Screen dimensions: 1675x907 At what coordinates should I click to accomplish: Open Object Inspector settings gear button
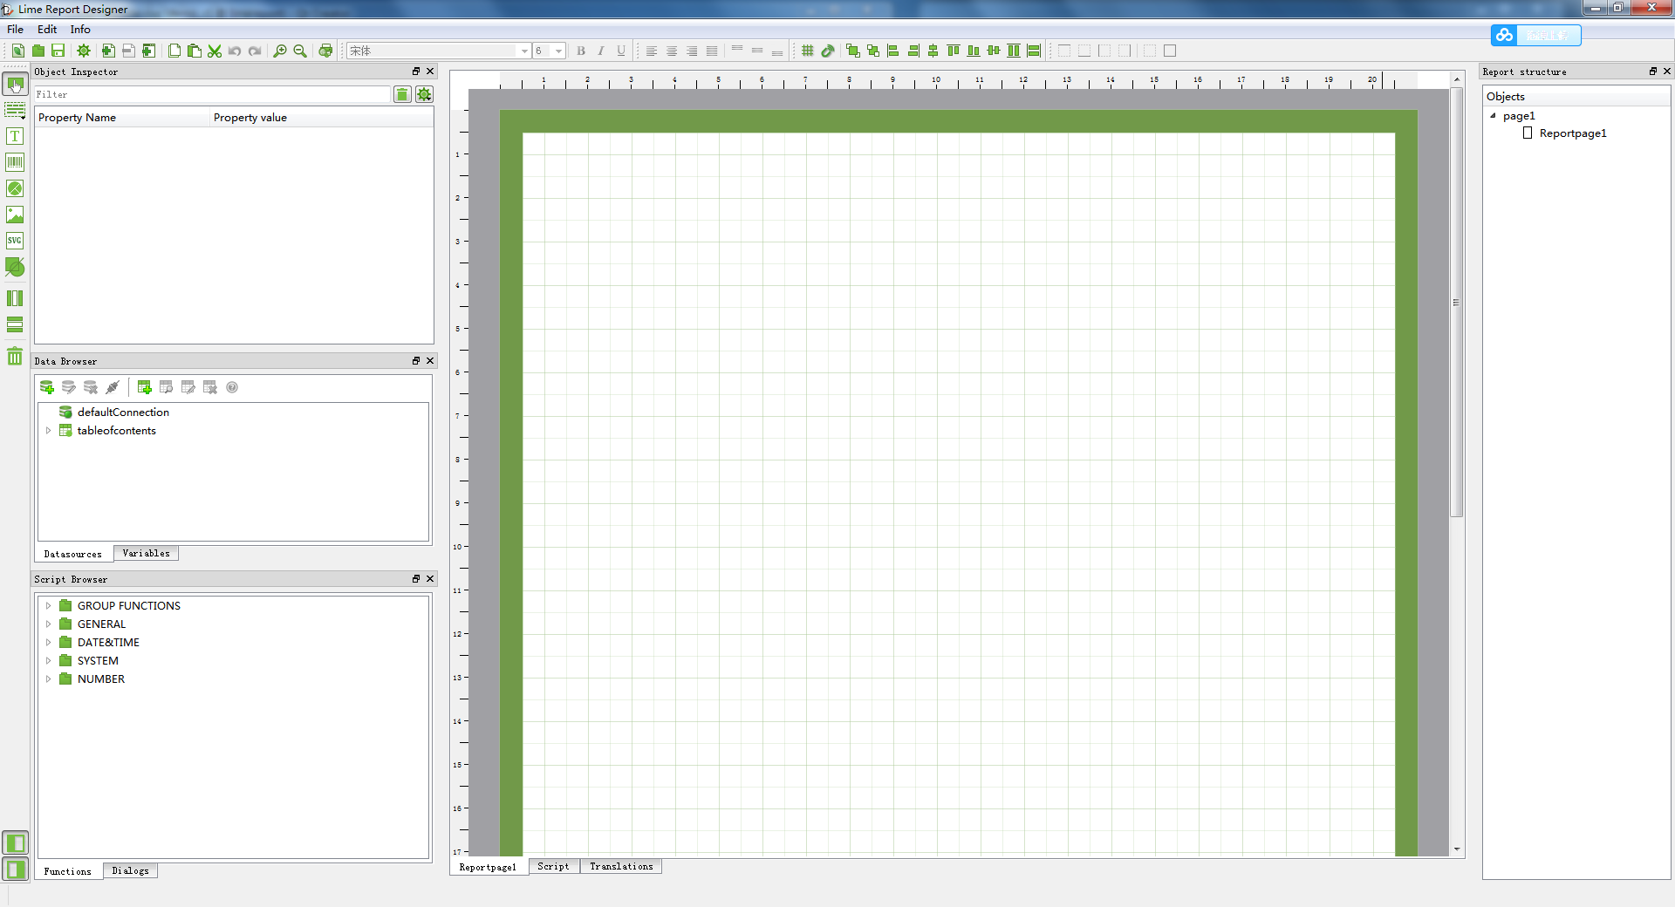coord(425,94)
